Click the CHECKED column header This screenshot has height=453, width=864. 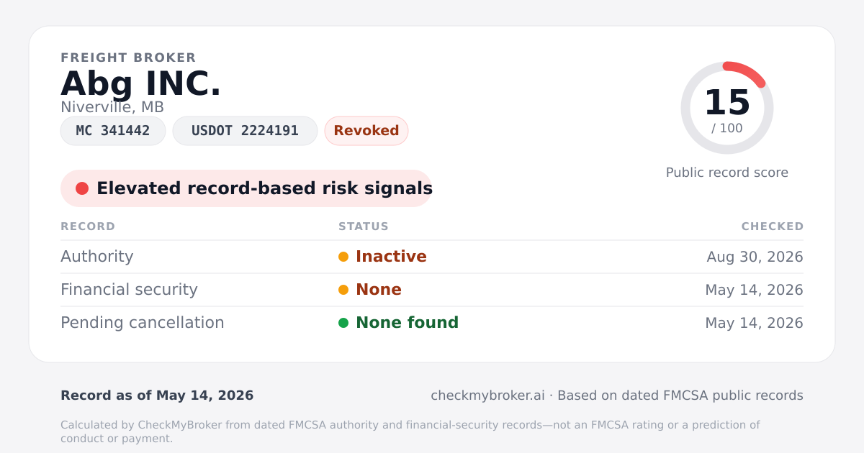point(773,226)
